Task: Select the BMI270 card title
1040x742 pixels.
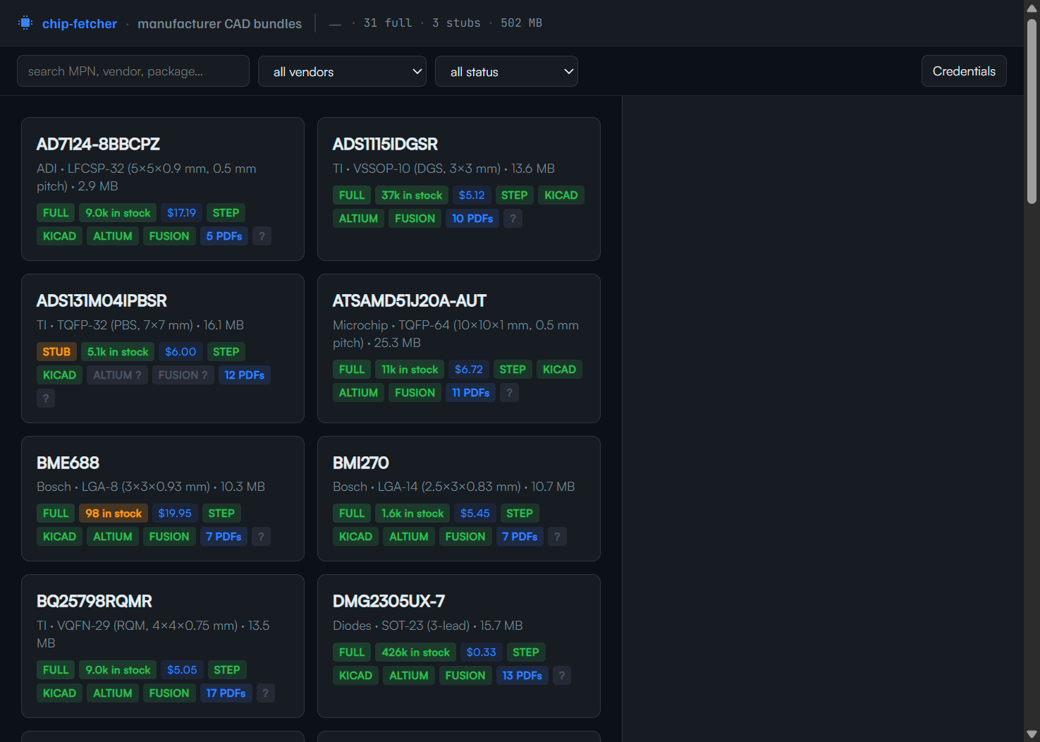Action: tap(360, 463)
